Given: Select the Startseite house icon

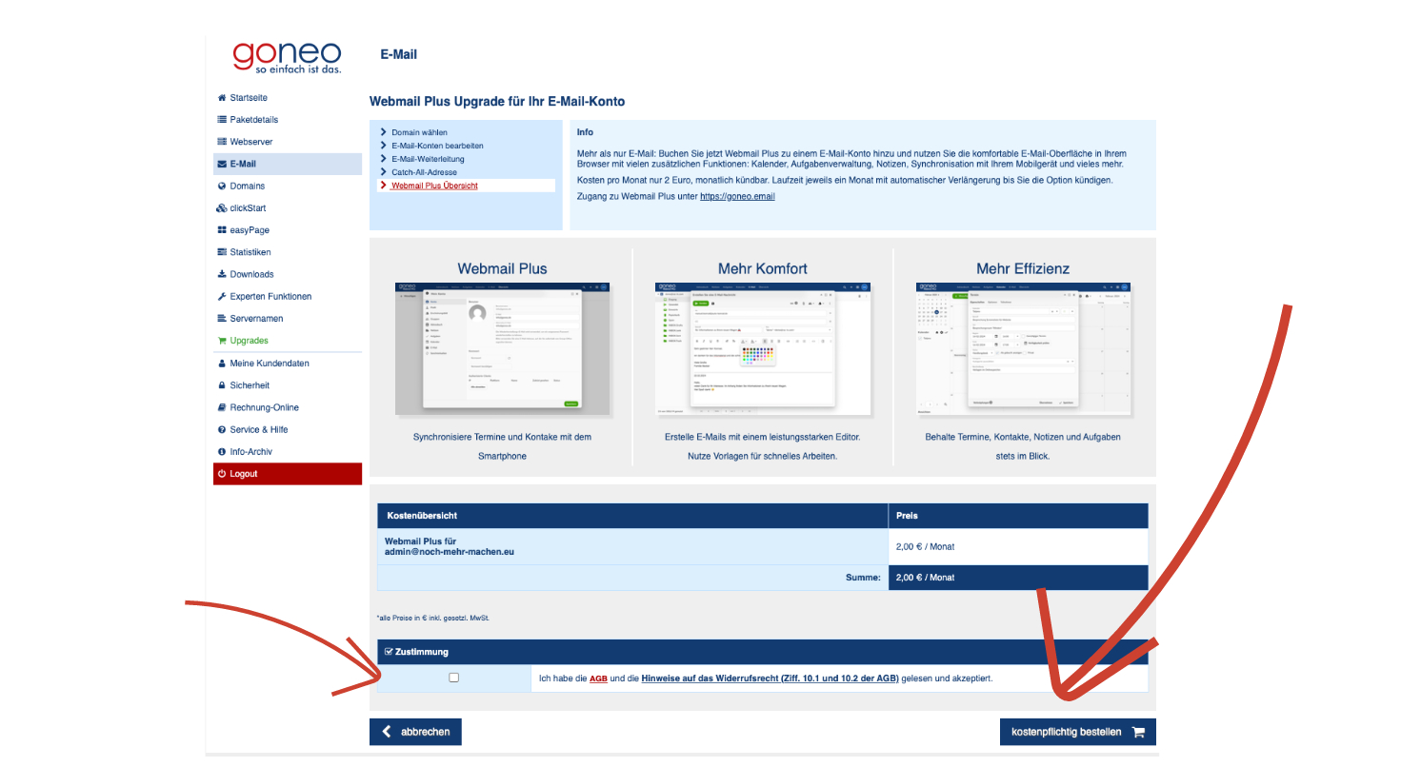Looking at the screenshot, I should tap(221, 97).
